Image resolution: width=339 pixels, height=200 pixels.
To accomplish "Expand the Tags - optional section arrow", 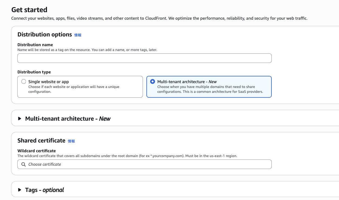I will tap(19, 190).
